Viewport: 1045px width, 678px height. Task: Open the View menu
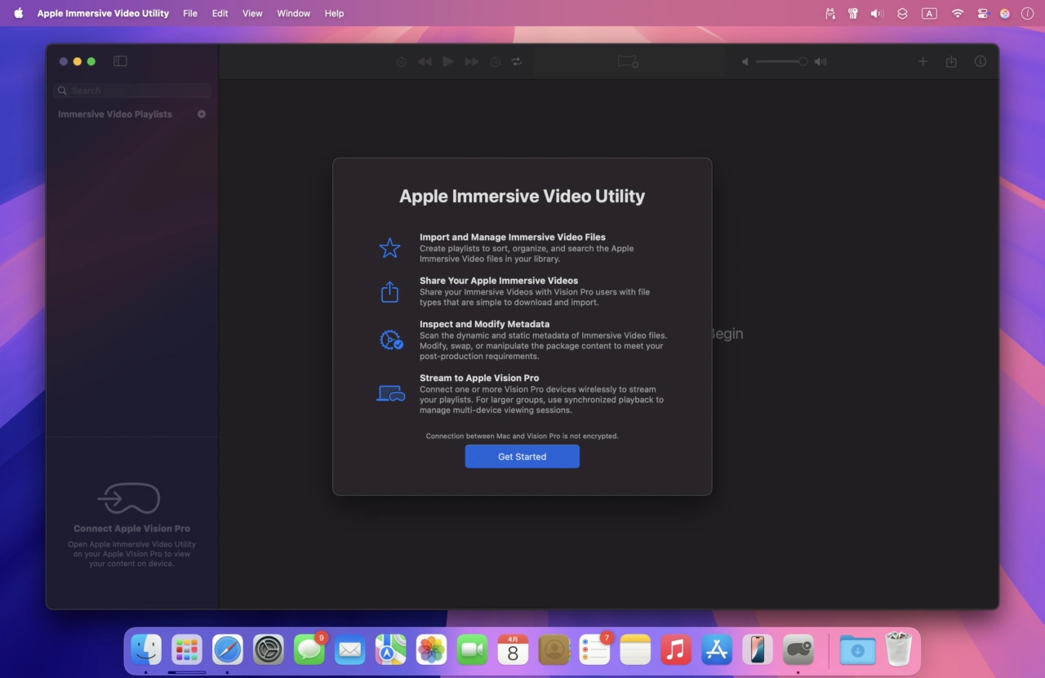[252, 13]
